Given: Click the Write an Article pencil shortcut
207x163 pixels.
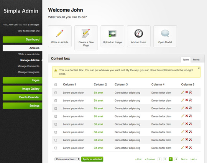Looking at the screenshot, I should pyautogui.click(x=60, y=36).
